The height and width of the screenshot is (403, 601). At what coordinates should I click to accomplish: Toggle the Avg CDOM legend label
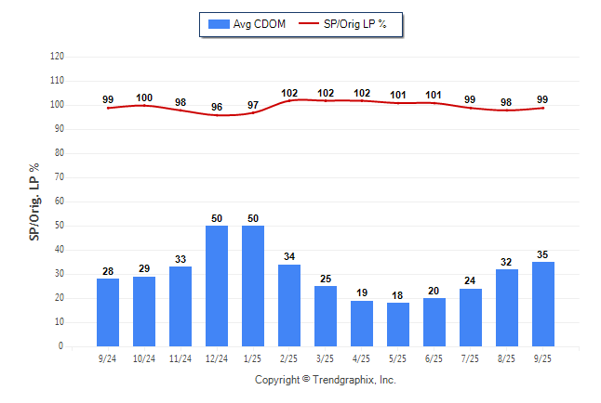pyautogui.click(x=258, y=24)
